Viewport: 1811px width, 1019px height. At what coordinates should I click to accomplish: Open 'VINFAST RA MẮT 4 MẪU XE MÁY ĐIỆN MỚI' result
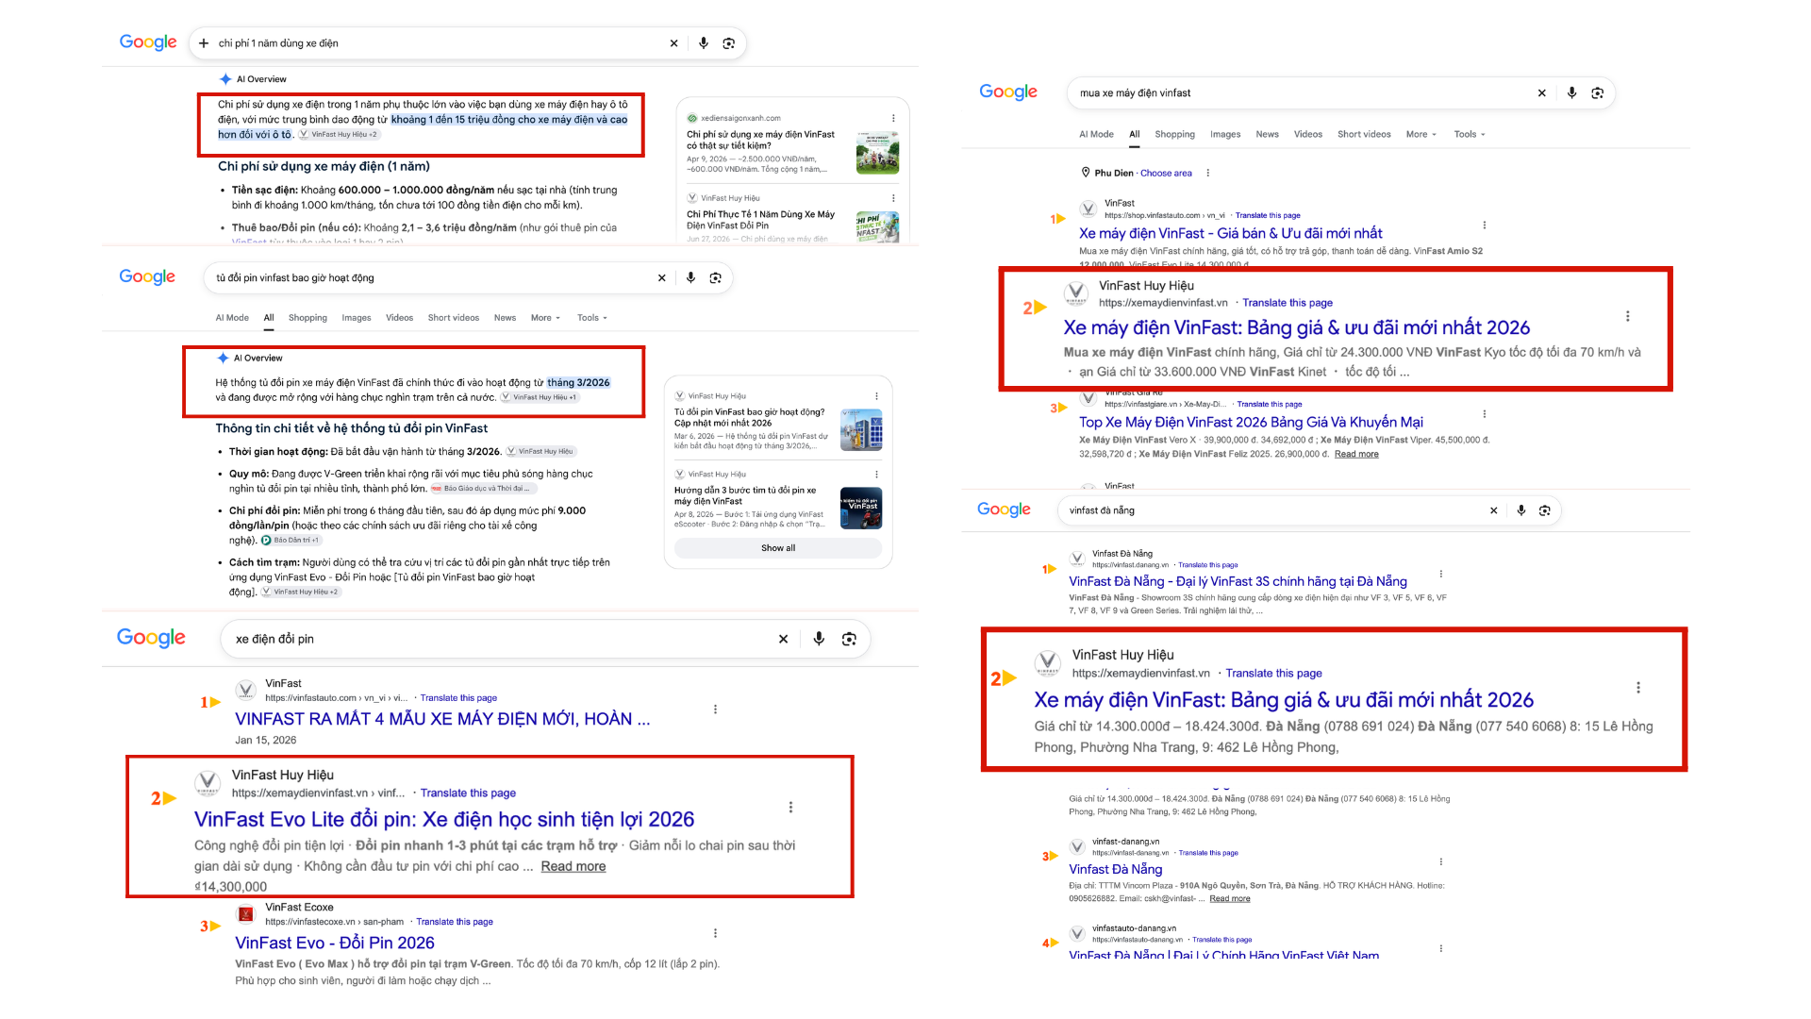pyautogui.click(x=442, y=719)
